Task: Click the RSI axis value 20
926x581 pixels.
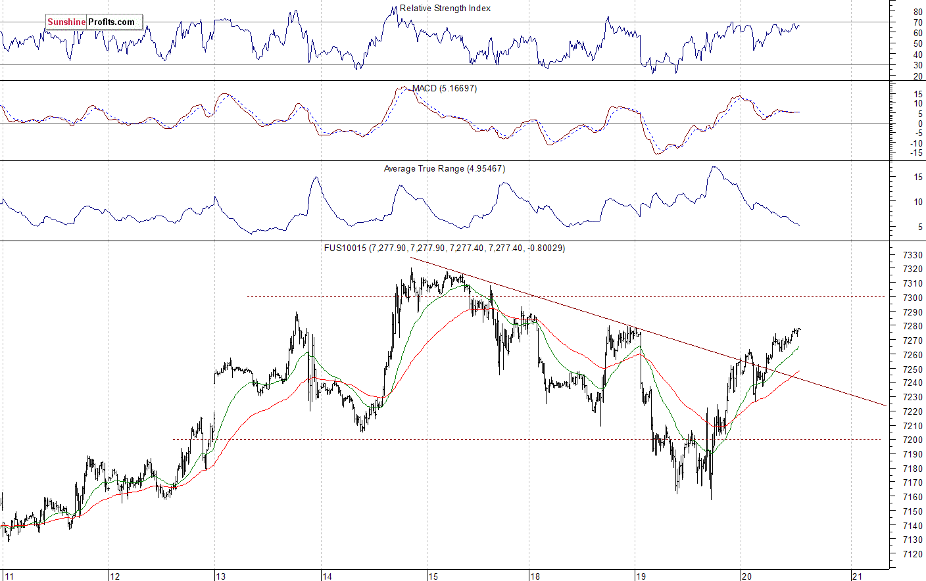Action: coord(917,76)
